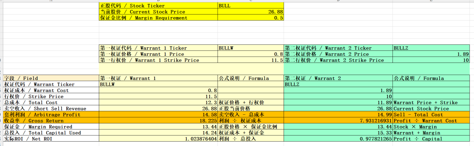The height and width of the screenshot is (146, 474).
Task: Select the '套利利润 / Arbitrage Profit' row label
Action: coord(51,114)
